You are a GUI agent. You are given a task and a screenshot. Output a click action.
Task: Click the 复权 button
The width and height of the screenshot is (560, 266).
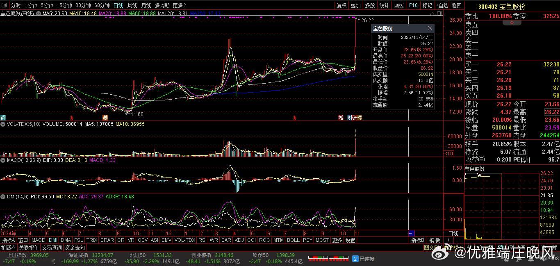[x=342, y=5]
